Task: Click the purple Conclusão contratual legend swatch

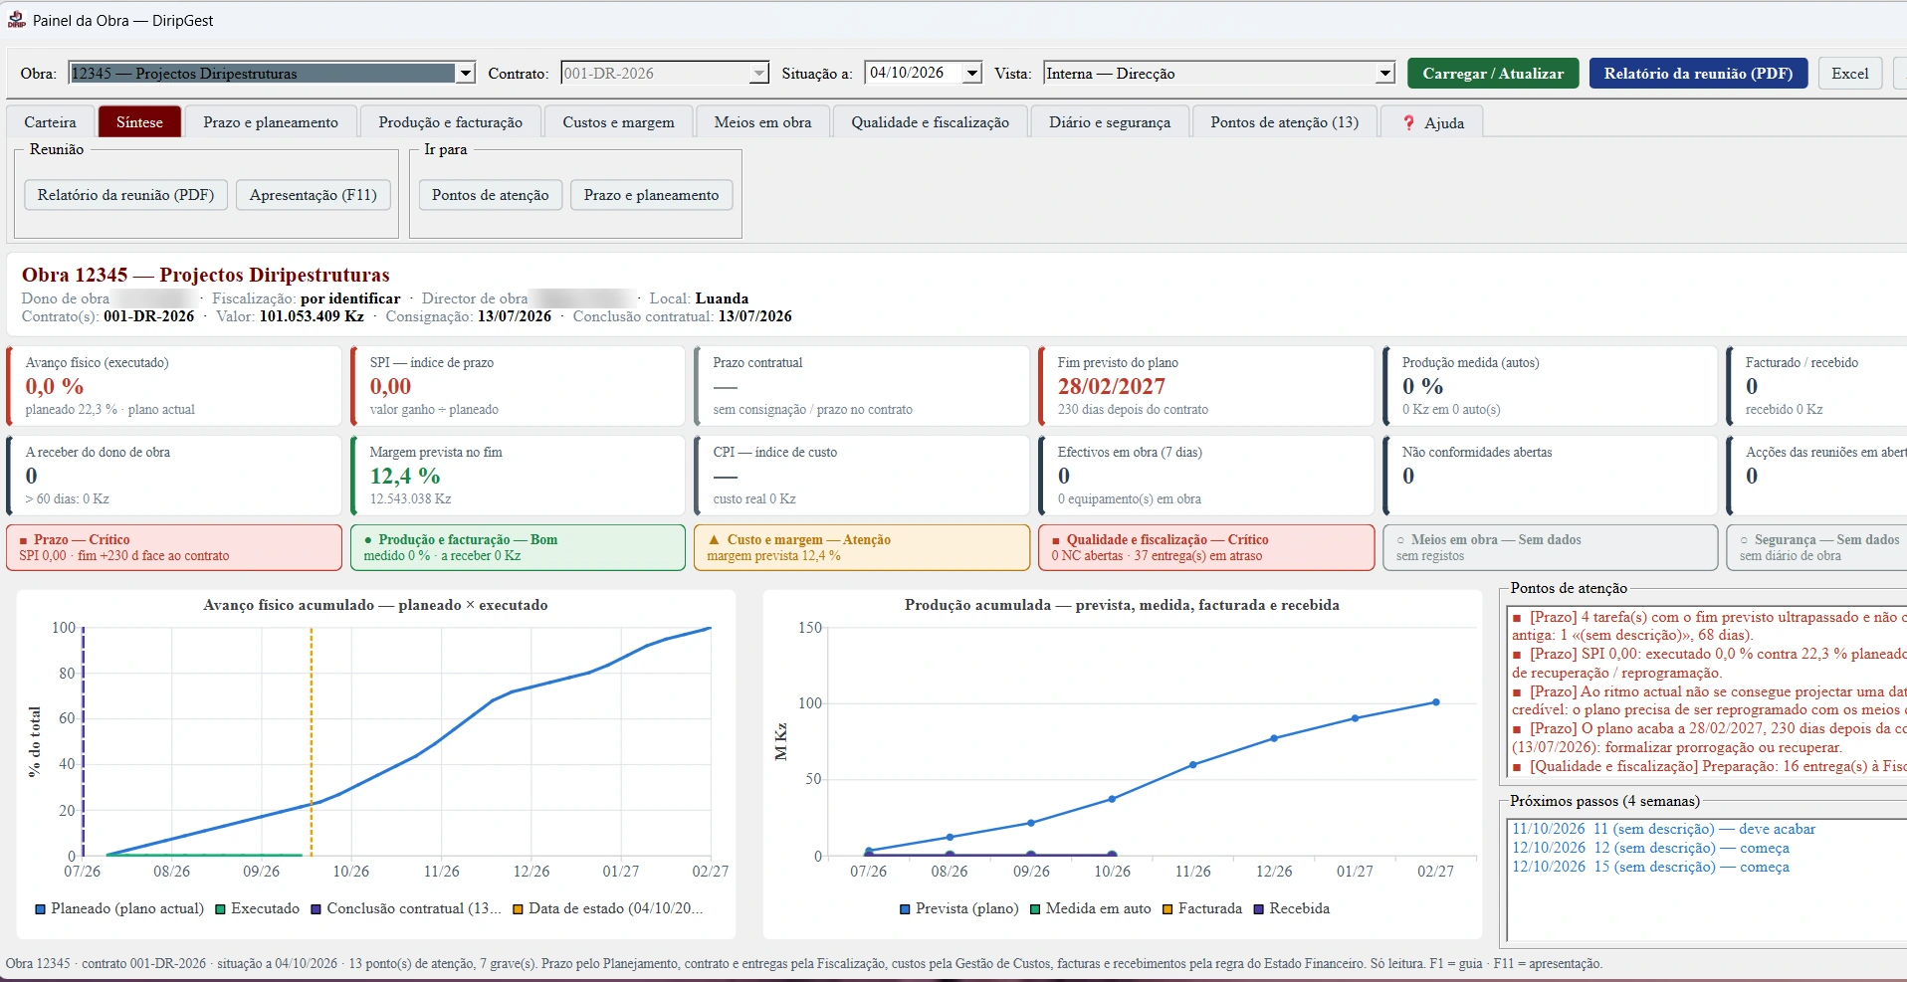Action: (317, 909)
